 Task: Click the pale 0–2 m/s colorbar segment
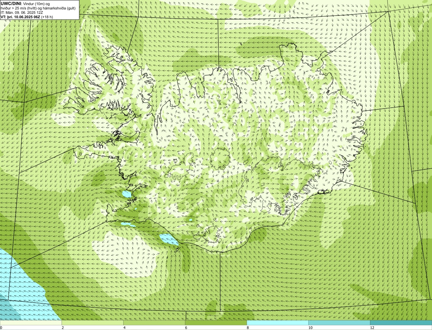click(x=31, y=323)
